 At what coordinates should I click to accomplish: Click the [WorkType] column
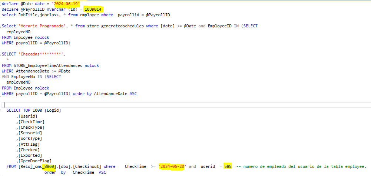30,139
